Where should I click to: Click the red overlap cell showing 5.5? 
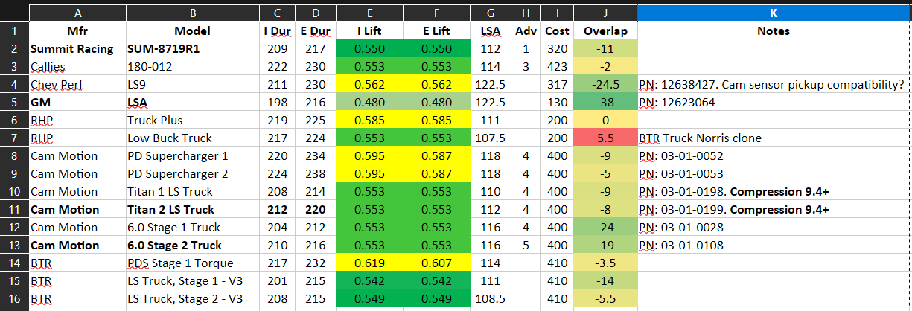[605, 138]
